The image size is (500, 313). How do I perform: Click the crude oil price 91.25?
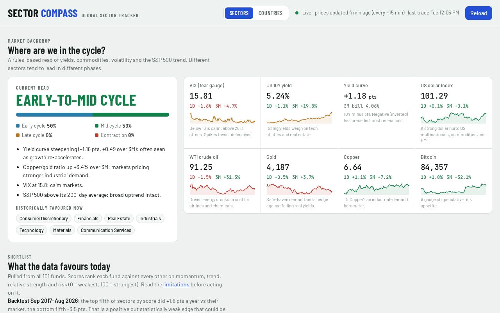pyautogui.click(x=201, y=167)
